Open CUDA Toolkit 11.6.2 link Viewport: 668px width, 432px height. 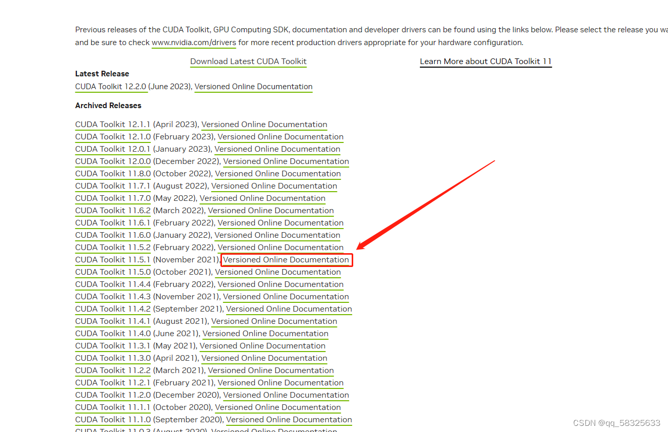pyautogui.click(x=113, y=211)
